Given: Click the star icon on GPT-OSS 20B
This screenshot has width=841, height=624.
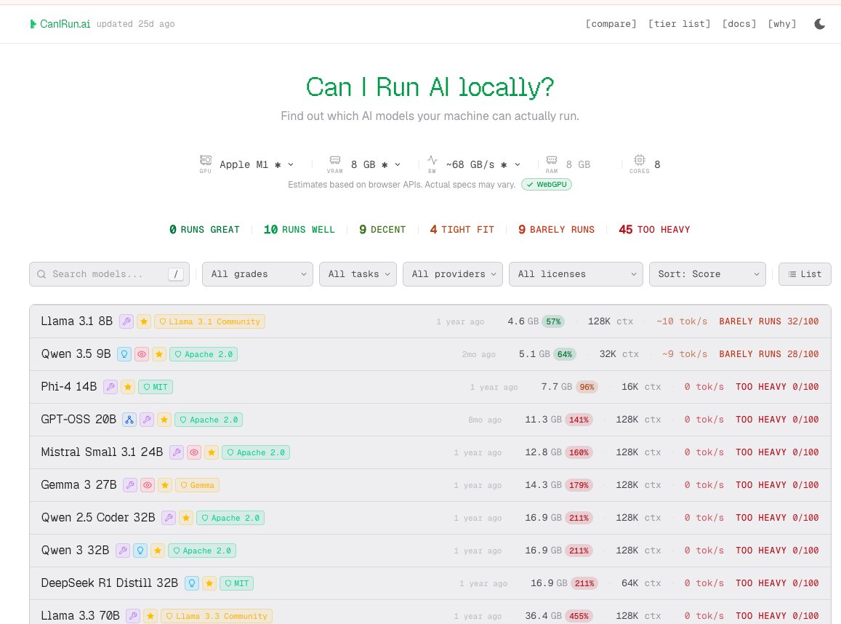Looking at the screenshot, I should (164, 420).
